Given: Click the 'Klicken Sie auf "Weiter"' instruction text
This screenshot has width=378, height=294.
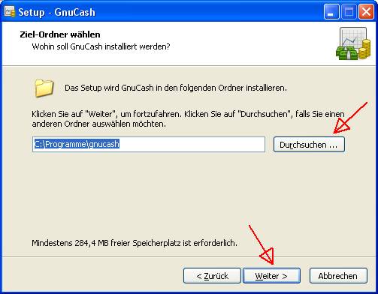Looking at the screenshot, I should (188, 119).
